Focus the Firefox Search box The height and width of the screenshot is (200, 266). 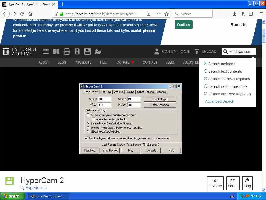click(193, 14)
